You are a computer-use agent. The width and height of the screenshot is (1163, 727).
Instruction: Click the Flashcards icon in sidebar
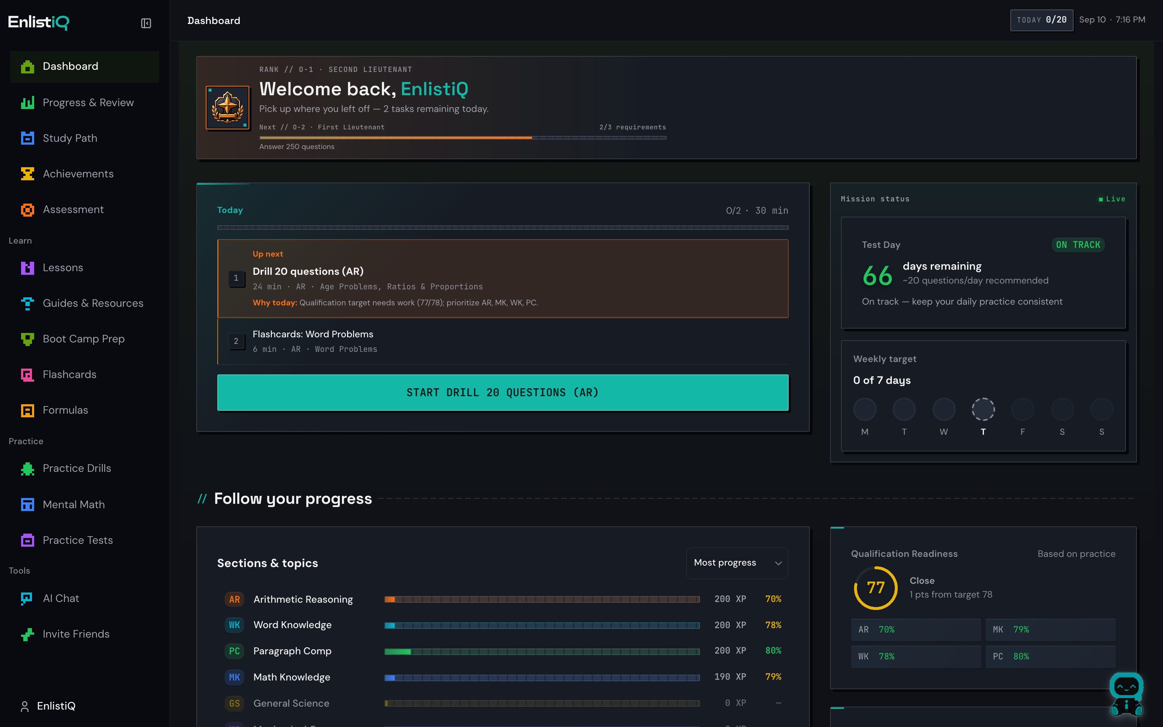click(27, 374)
